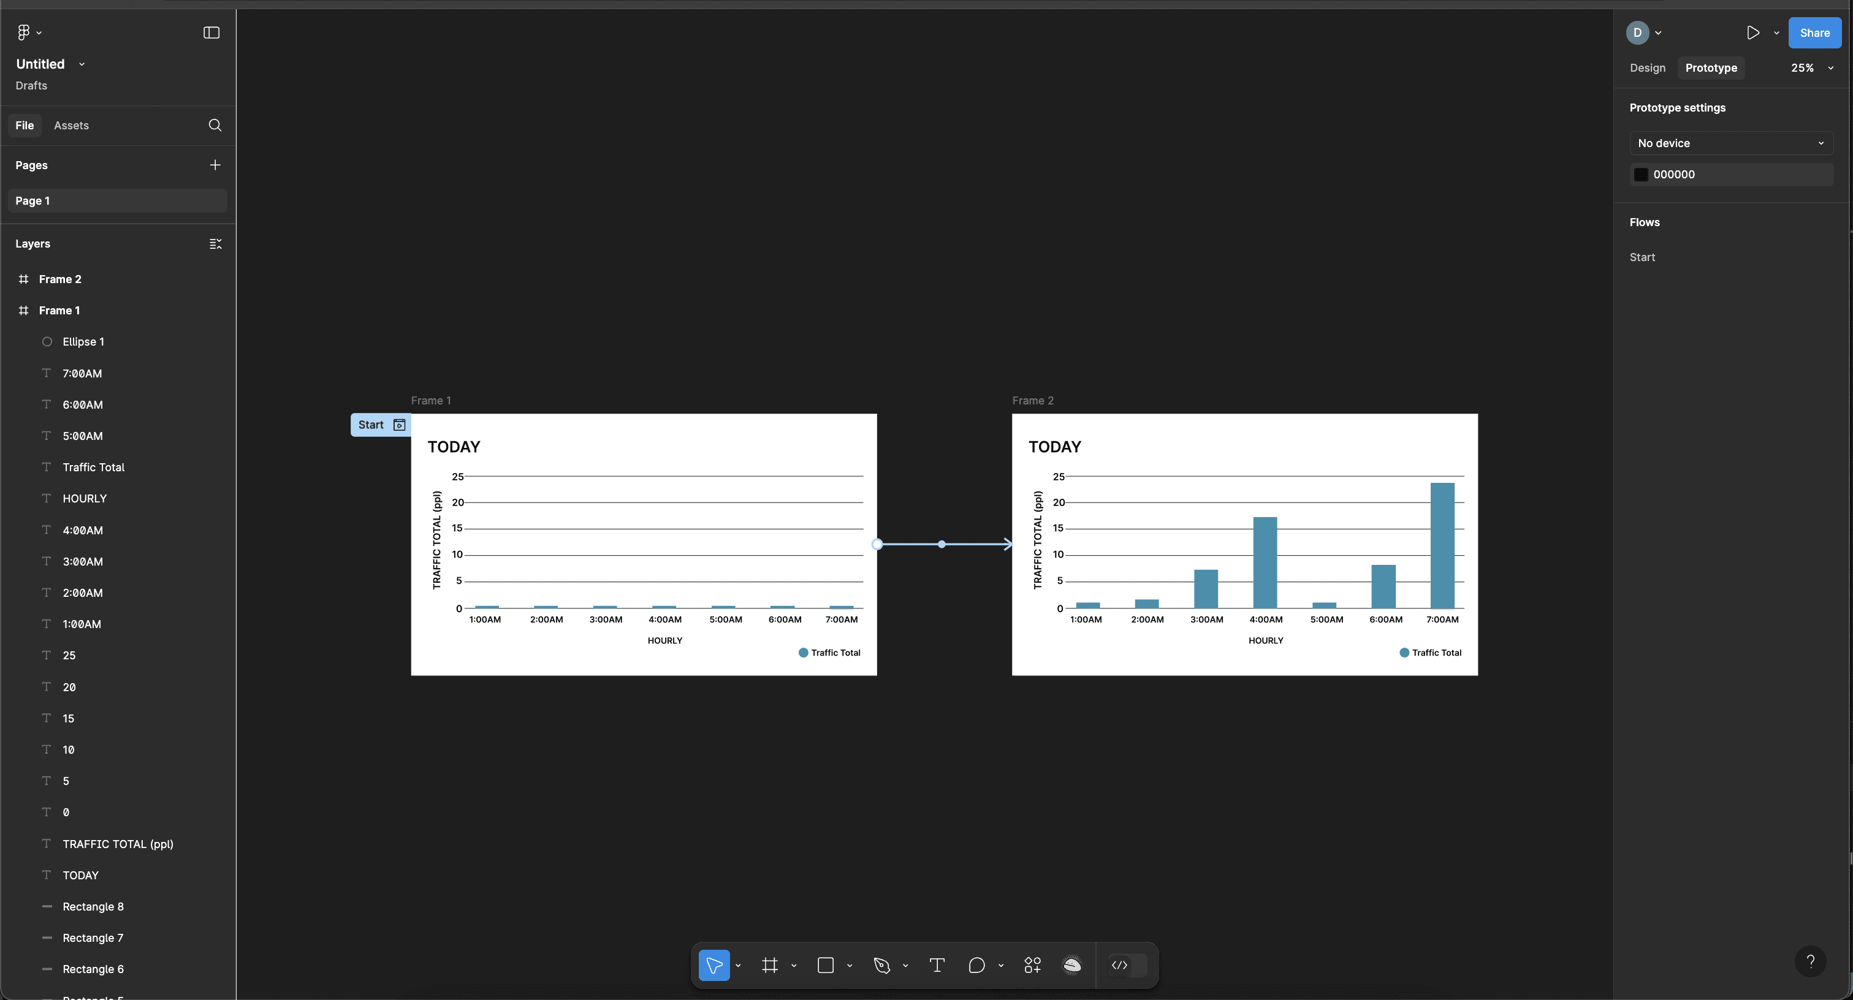The width and height of the screenshot is (1853, 1000).
Task: Switch to the File tab
Action: pyautogui.click(x=25, y=125)
